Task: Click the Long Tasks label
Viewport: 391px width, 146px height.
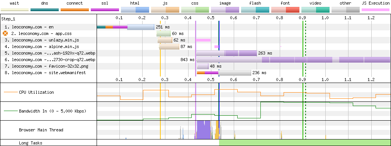Action: [x=31, y=143]
